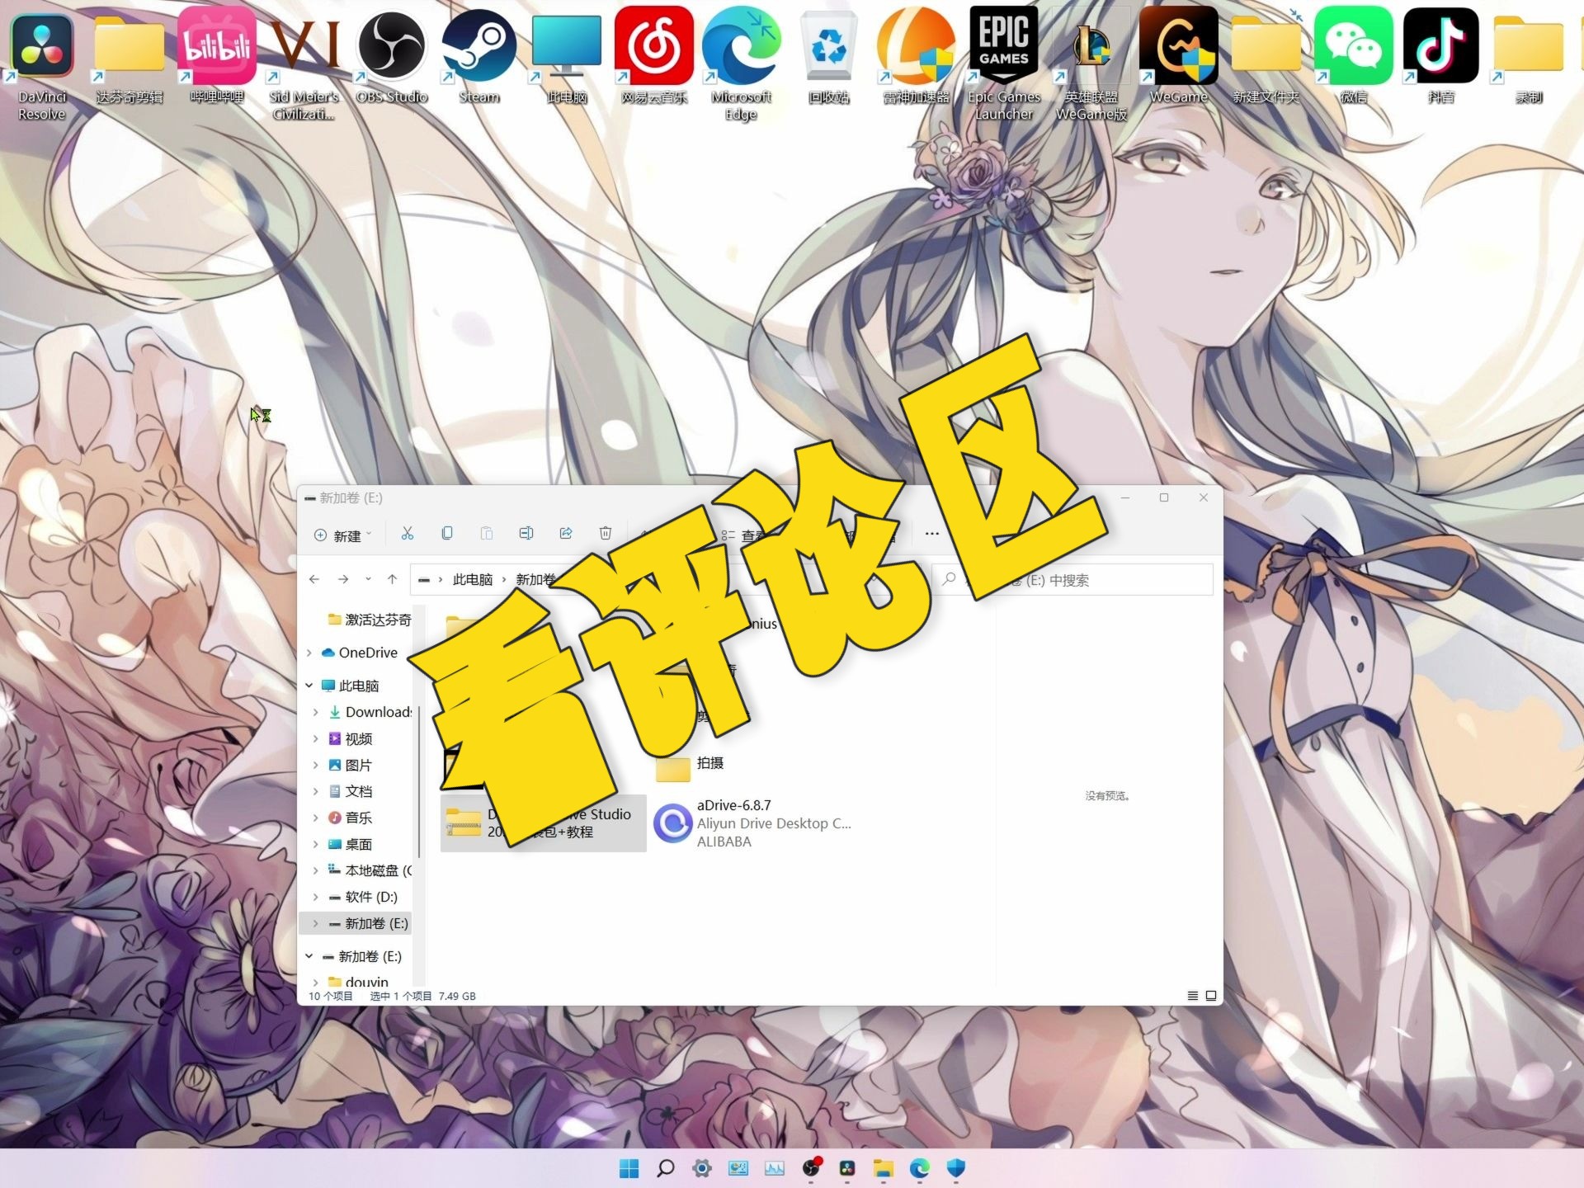Open the recent locations chevron in Explorer

pos(368,579)
